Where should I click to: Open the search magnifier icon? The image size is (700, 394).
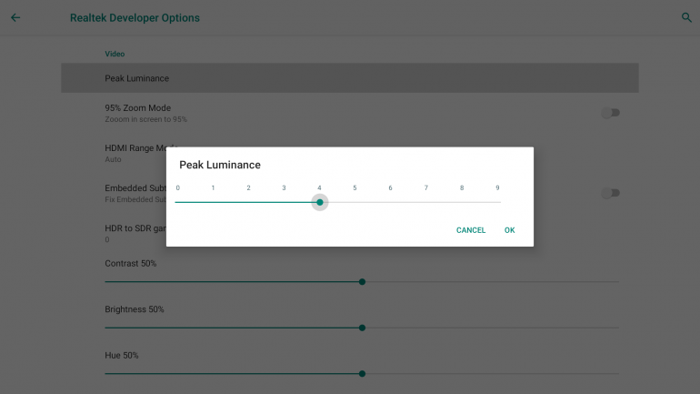coord(686,17)
